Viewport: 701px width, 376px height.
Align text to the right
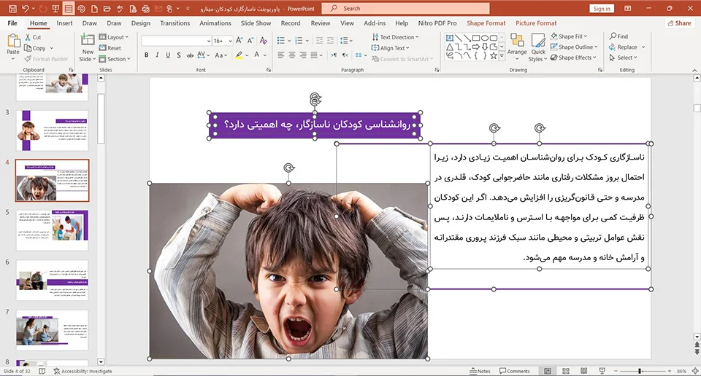302,55
